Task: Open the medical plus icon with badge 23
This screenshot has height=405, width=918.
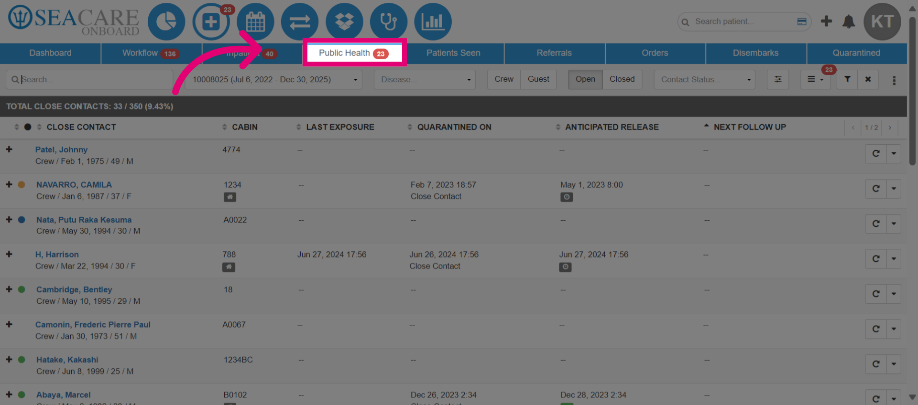Action: point(211,21)
